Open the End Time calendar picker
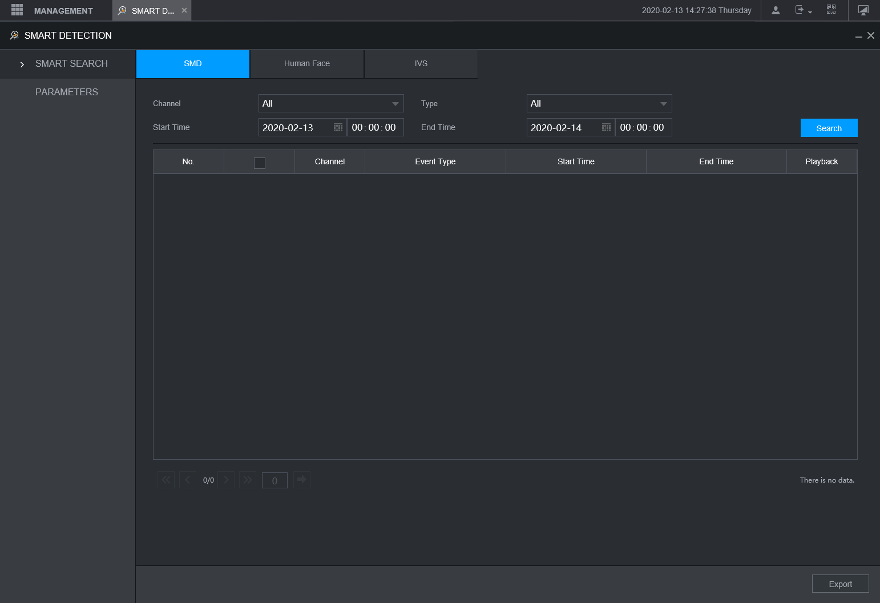The width and height of the screenshot is (880, 603). click(x=606, y=128)
